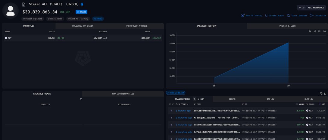Click the Add To Entity link text
The image size is (328, 140).
[x=254, y=16]
